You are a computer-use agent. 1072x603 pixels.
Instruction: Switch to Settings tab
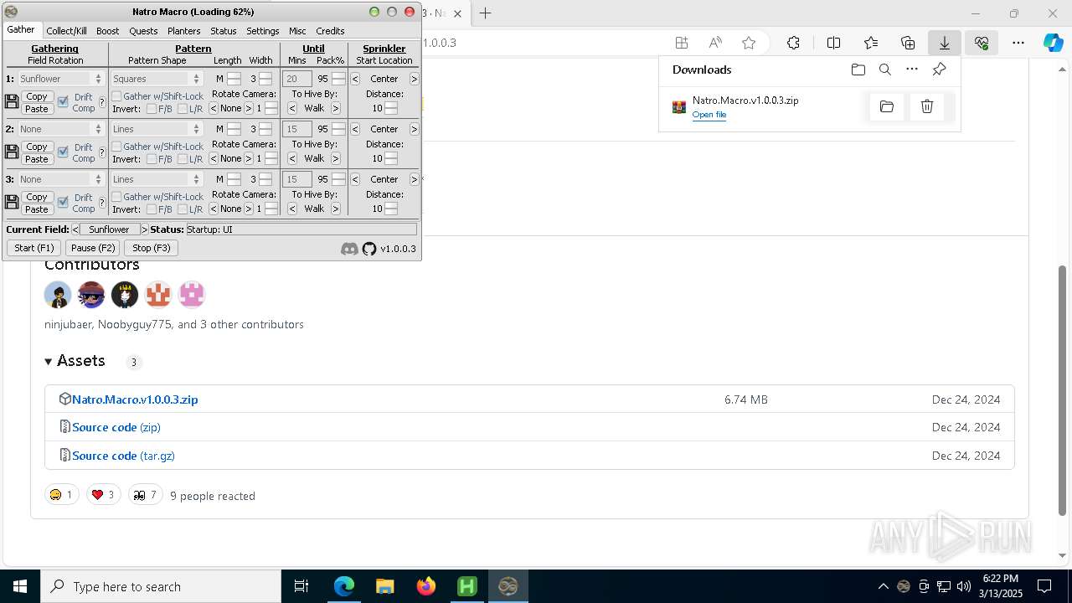coord(263,31)
